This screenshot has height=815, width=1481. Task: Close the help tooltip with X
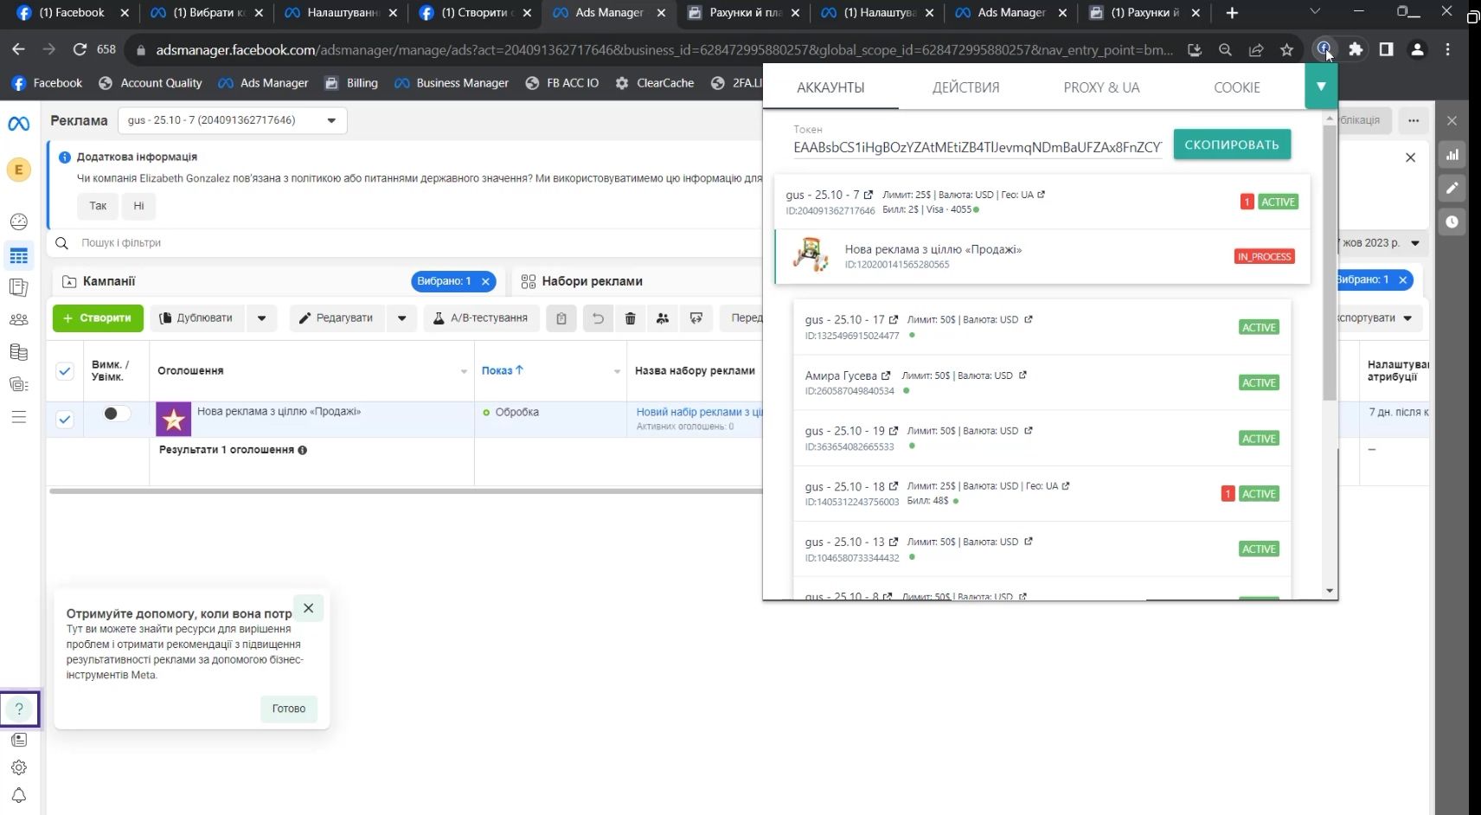click(x=308, y=608)
